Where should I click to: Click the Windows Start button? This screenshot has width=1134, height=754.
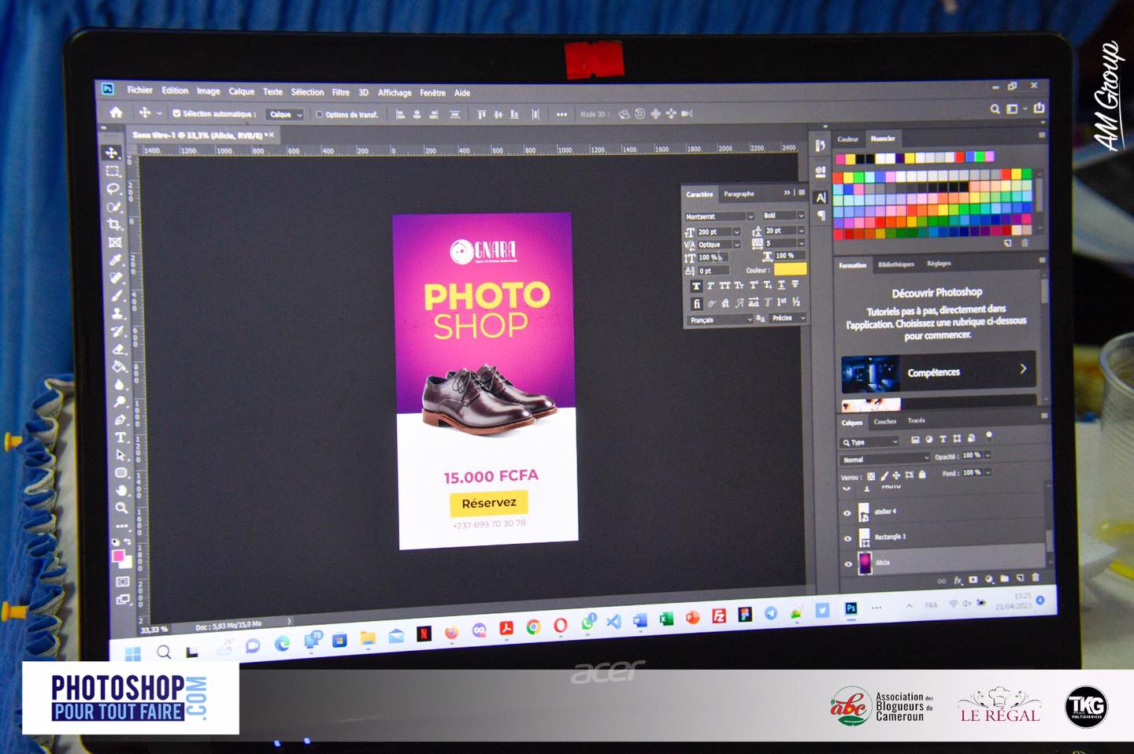pos(133,653)
